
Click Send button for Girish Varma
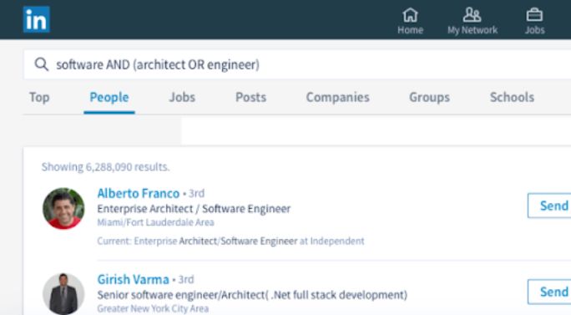549,292
